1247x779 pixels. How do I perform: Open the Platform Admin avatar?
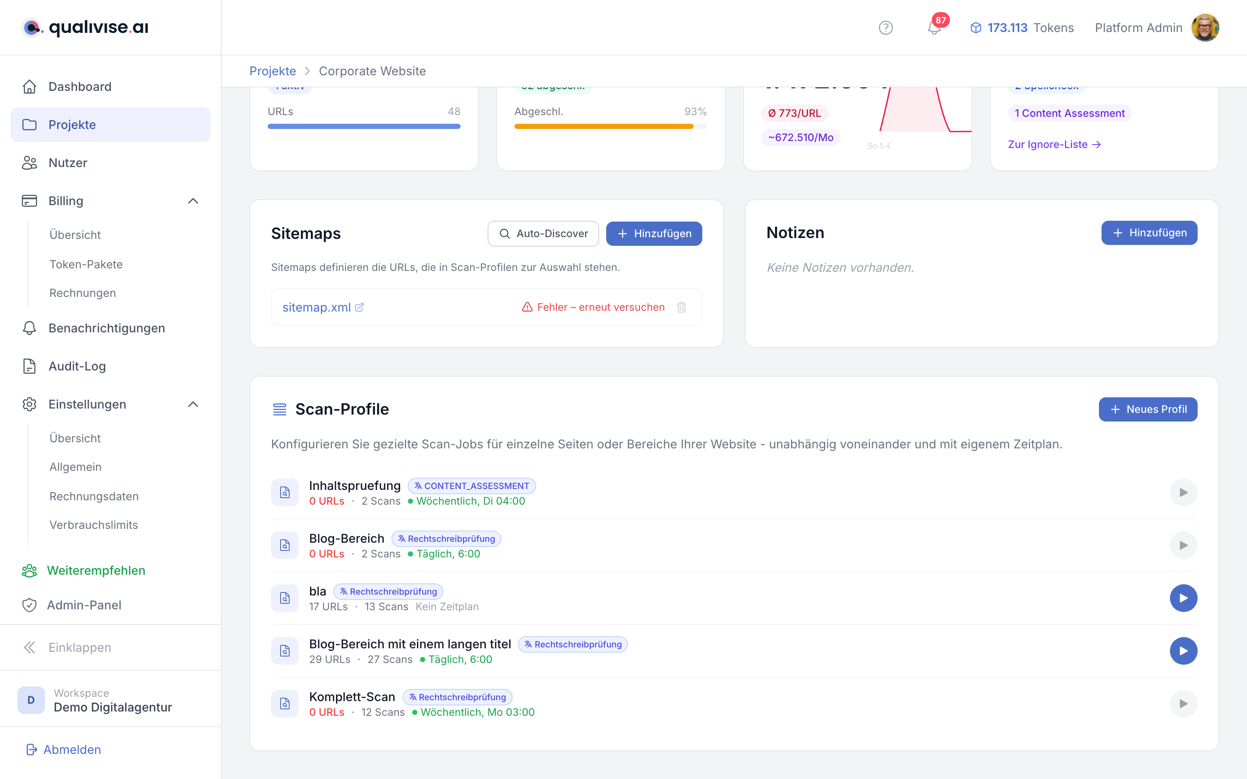point(1205,28)
